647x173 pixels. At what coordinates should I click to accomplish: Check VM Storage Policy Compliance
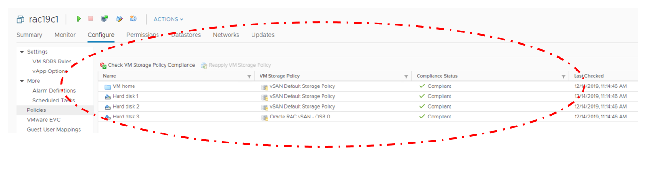point(147,65)
